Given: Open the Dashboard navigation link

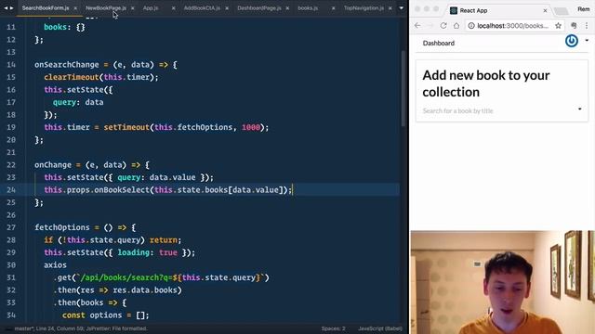Looking at the screenshot, I should tap(438, 43).
